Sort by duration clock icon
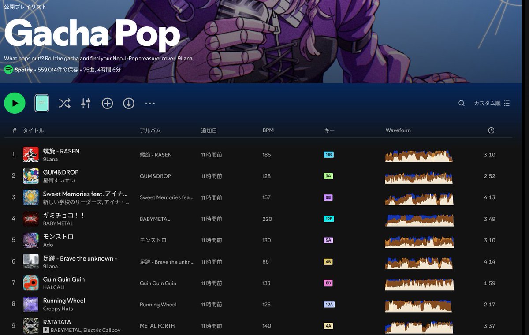 tap(491, 130)
